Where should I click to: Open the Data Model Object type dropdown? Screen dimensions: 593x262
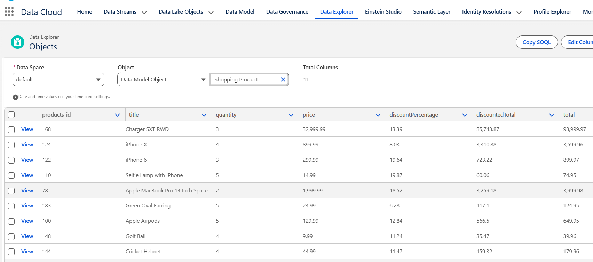(x=163, y=80)
